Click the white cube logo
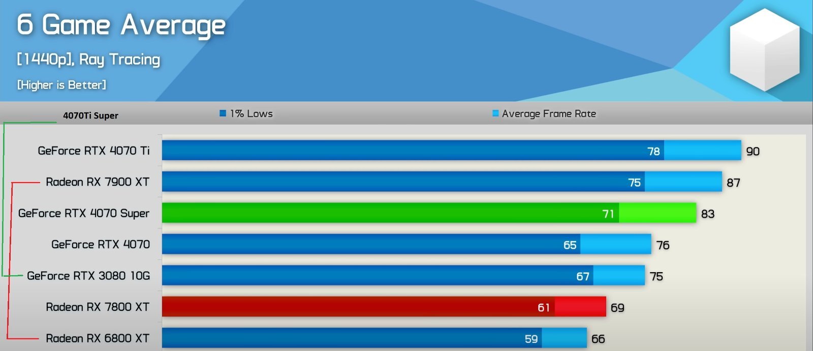 tap(765, 50)
